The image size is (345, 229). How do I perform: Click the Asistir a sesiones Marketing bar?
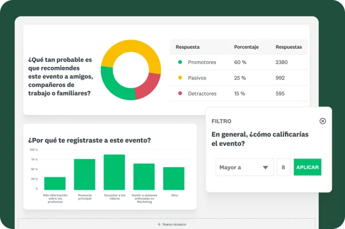click(144, 176)
